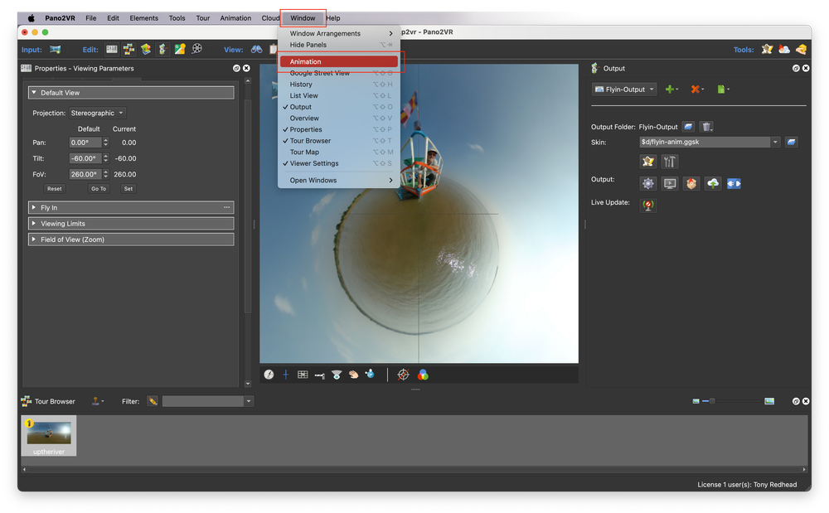Screen dimensions: 829x513
Task: Click the Reset button under Default View
Action: (x=55, y=189)
